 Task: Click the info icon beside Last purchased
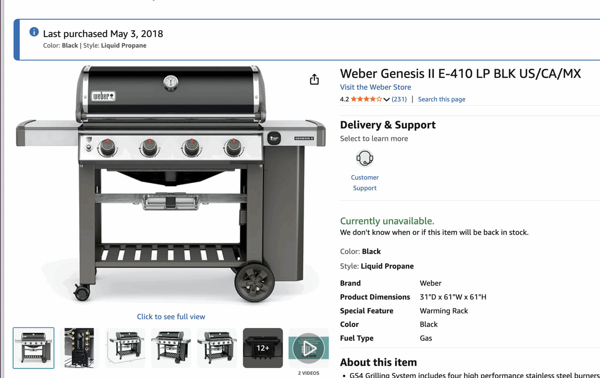pos(34,32)
